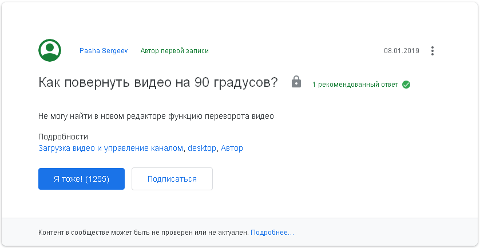The height and width of the screenshot is (248, 480).
Task: Open the three-dot more options menu
Action: tap(433, 51)
